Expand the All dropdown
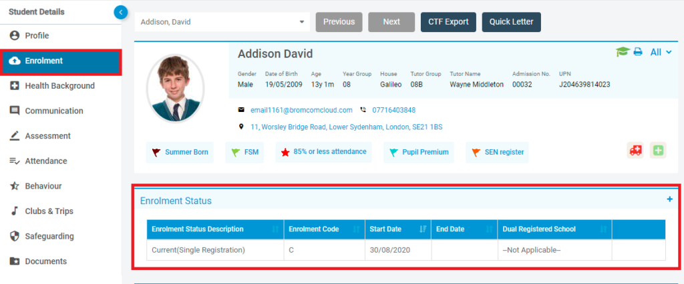 [x=661, y=52]
